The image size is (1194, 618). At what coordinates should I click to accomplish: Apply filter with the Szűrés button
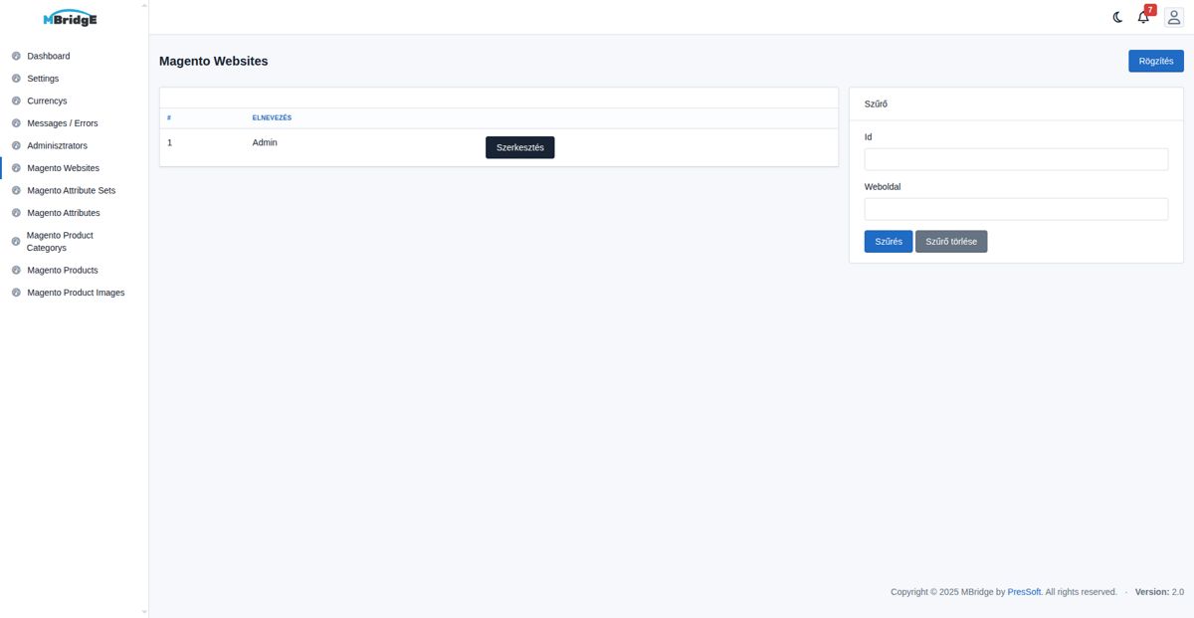(888, 242)
